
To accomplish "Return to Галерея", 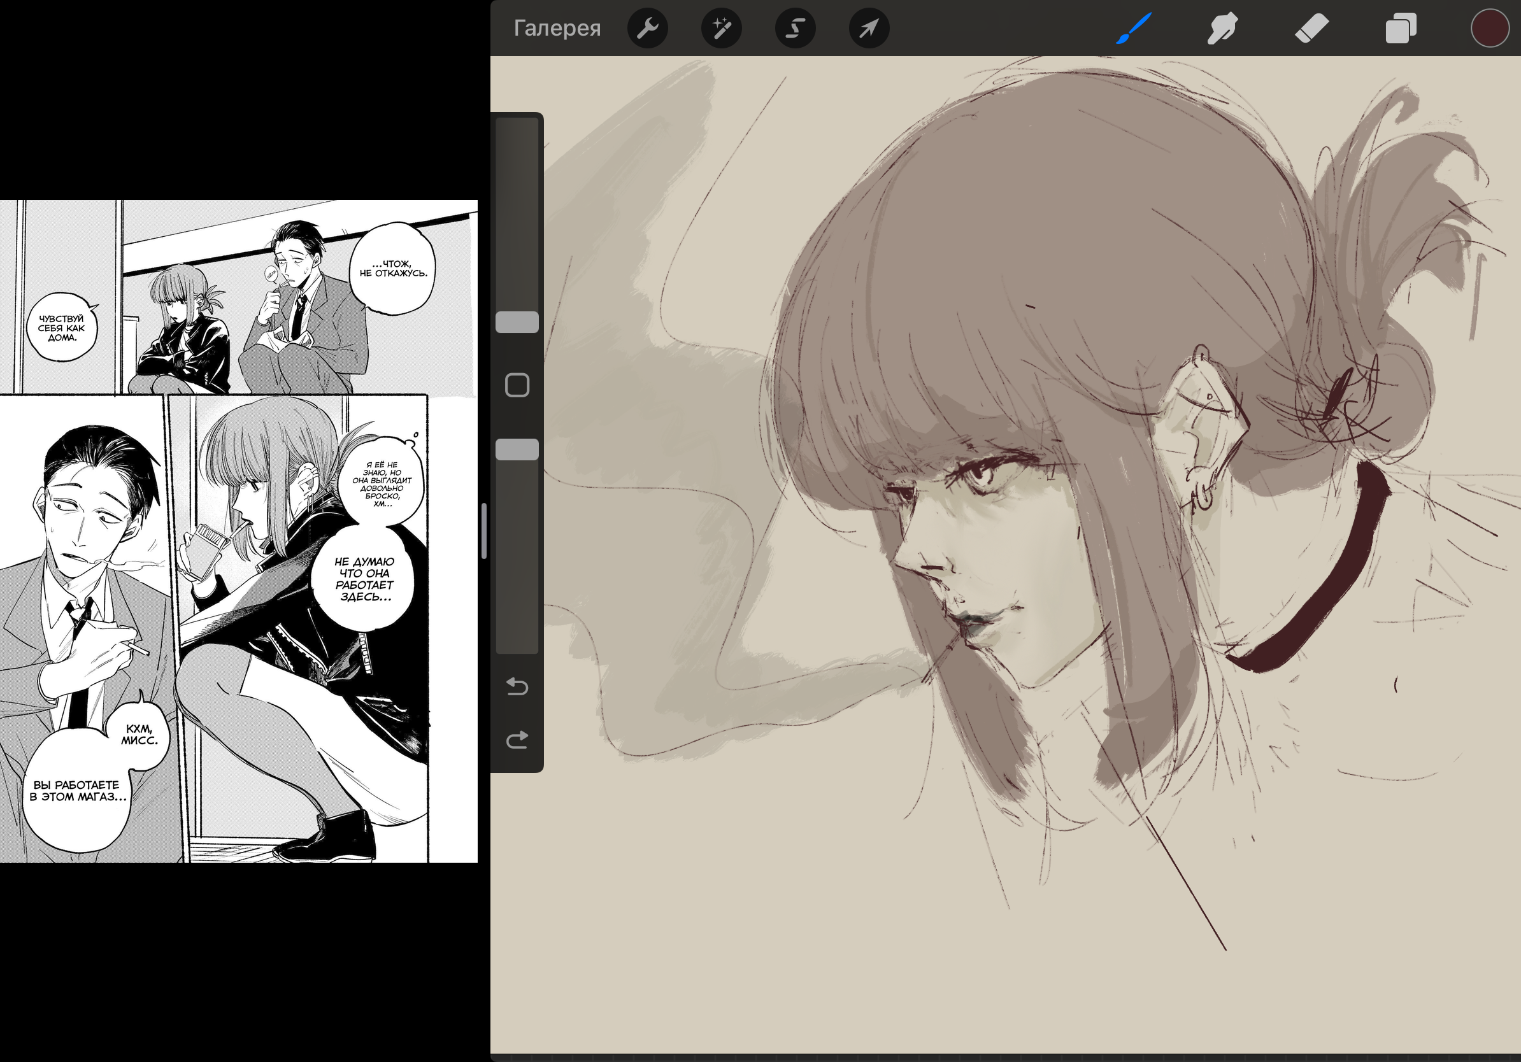I will [557, 29].
